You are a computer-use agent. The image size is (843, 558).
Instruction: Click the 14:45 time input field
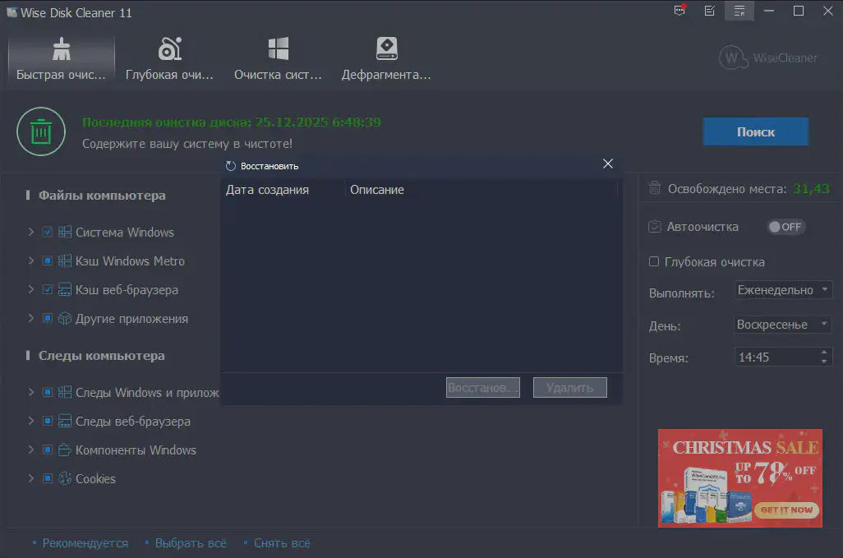tap(775, 357)
